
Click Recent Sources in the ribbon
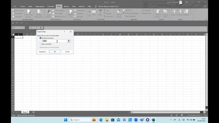click(59, 16)
